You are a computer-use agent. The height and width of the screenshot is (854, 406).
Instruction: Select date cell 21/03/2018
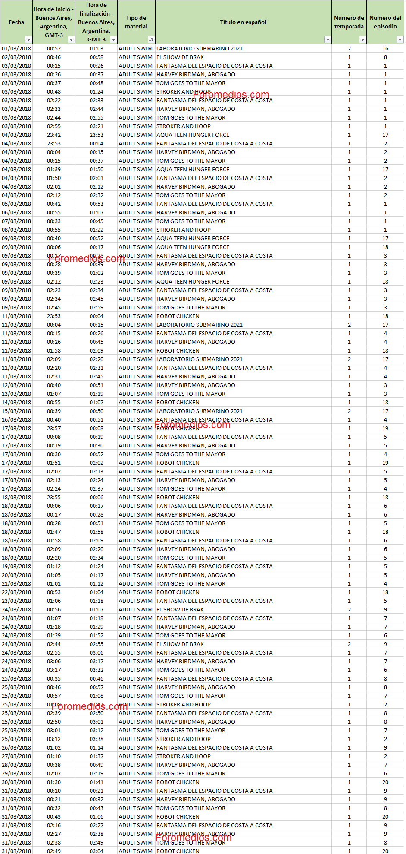pyautogui.click(x=16, y=583)
